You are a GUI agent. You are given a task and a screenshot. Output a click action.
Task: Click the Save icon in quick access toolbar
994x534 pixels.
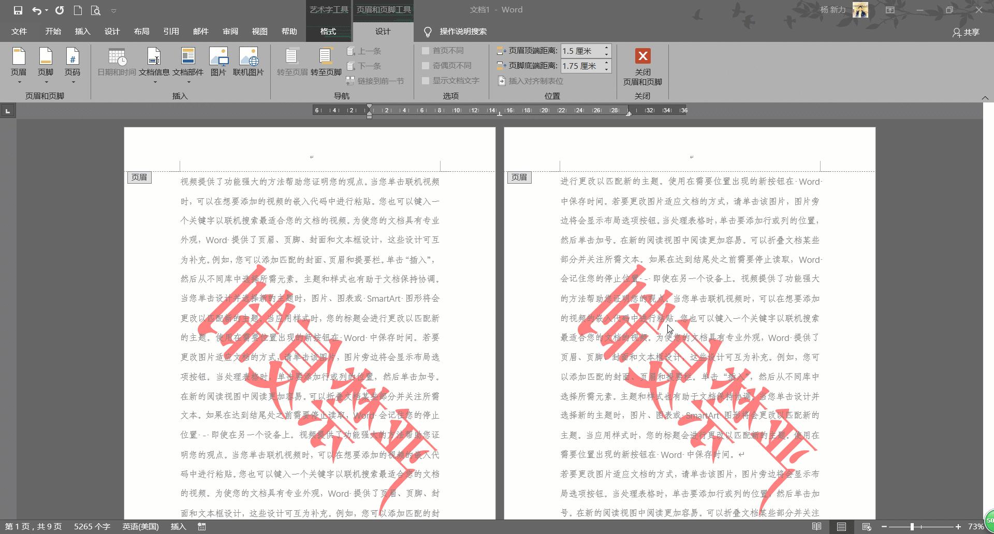[x=19, y=9]
